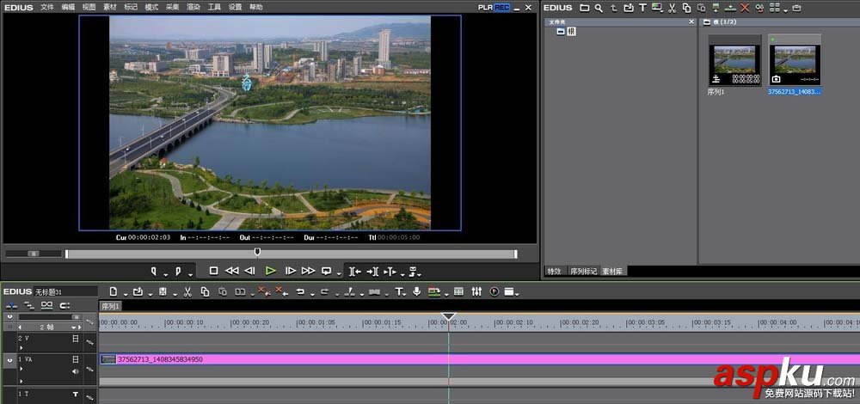Click the scissors Cut icon in timeline toolbar

point(186,292)
